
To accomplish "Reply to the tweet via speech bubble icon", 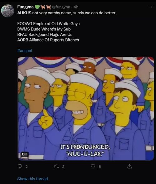I will coord(20,167).
